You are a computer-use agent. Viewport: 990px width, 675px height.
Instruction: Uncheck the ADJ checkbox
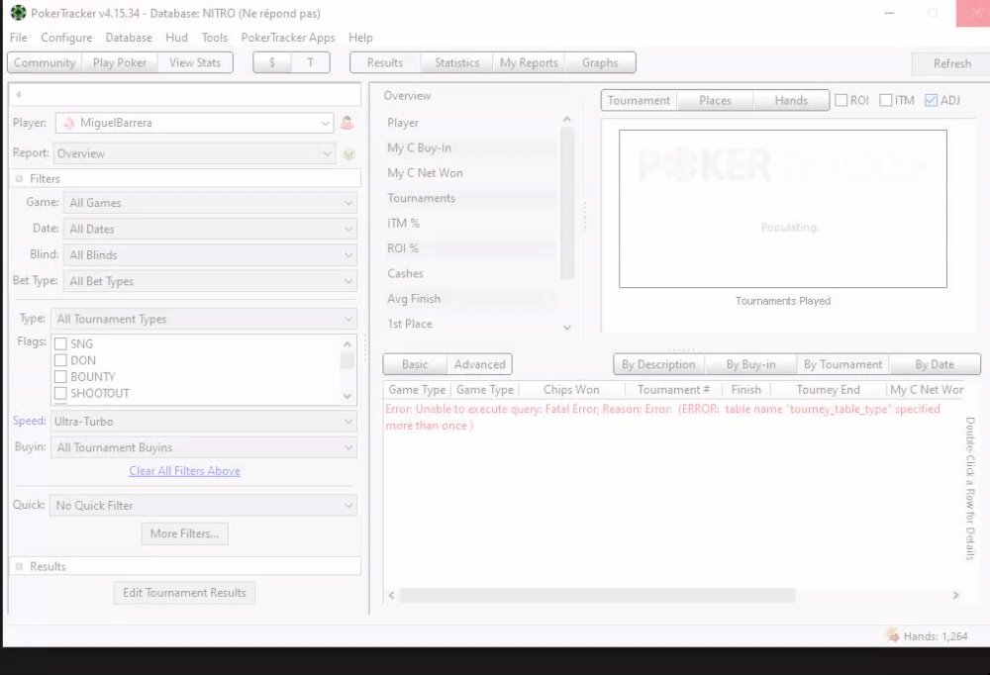click(931, 100)
